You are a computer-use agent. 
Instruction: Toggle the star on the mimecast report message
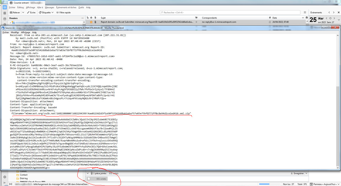pyautogui.click(x=91, y=22)
